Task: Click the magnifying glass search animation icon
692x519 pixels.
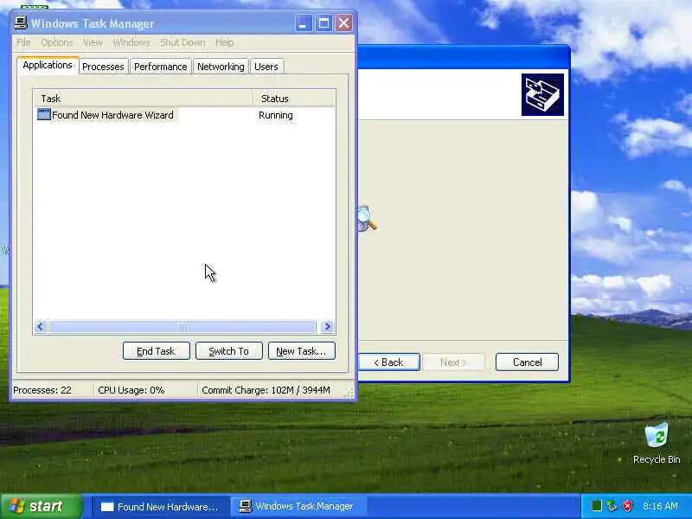Action: coord(367,219)
